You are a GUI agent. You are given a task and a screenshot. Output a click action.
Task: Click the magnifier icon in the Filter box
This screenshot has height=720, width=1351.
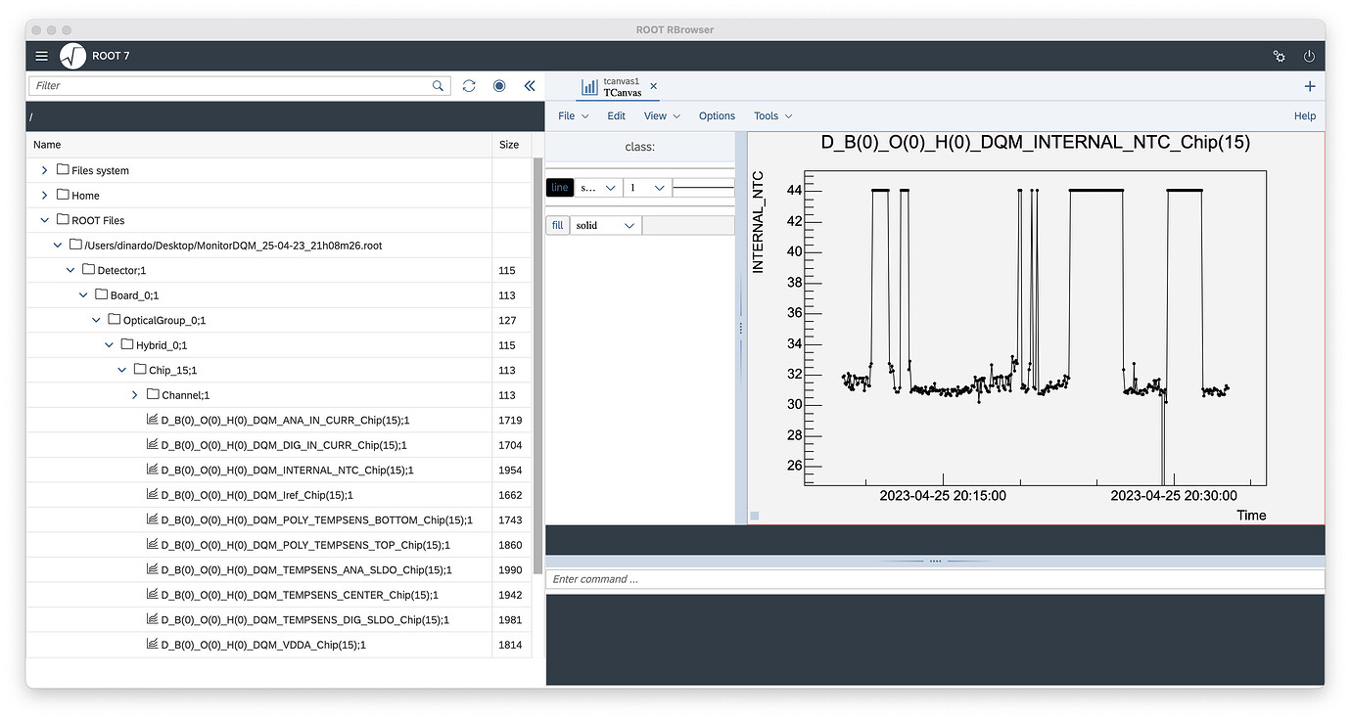click(x=438, y=86)
